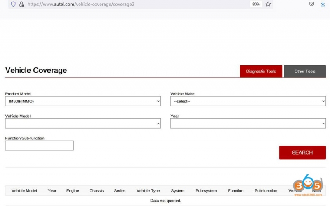Click the padlock site security icon
The width and height of the screenshot is (330, 206).
pos(21,4)
